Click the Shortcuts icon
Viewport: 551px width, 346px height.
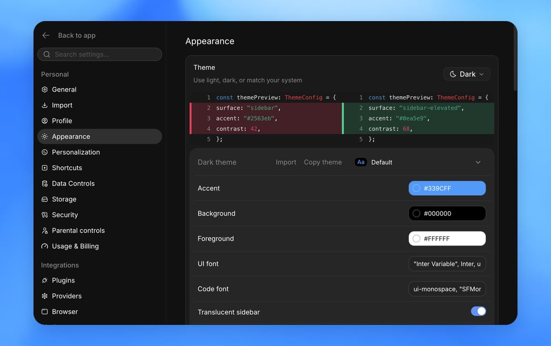pyautogui.click(x=45, y=168)
